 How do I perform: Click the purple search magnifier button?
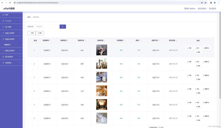[63, 27]
